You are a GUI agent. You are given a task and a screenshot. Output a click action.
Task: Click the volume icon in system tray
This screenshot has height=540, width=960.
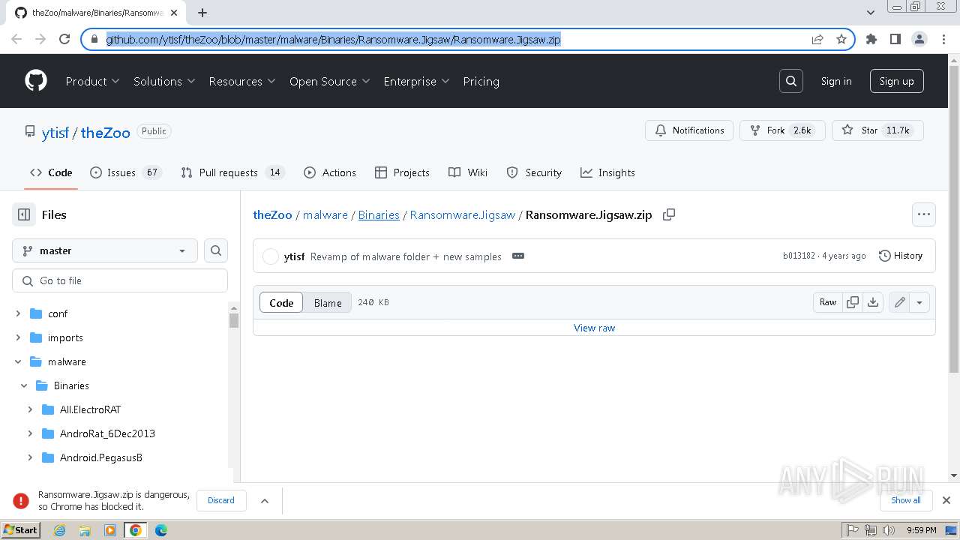click(x=889, y=530)
